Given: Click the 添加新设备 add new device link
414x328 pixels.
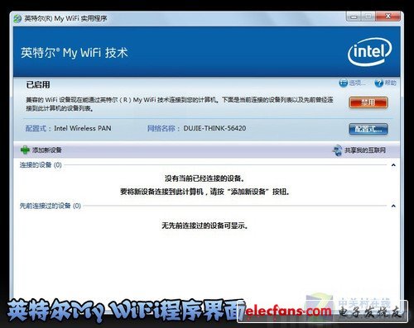Looking at the screenshot, I should [x=47, y=150].
